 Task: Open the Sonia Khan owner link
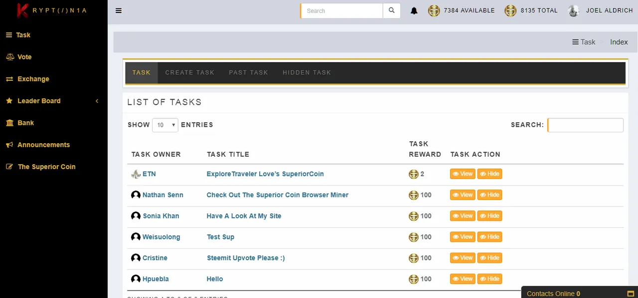[161, 216]
